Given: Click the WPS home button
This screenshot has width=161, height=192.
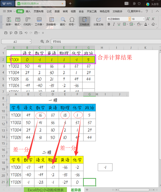Looking at the screenshot, I should tap(8, 3).
